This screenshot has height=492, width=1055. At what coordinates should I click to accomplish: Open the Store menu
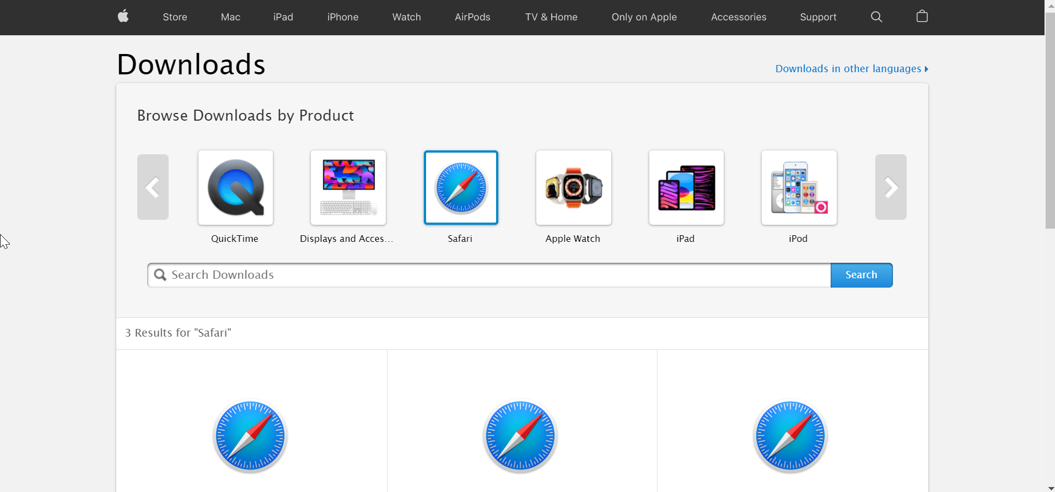pyautogui.click(x=175, y=17)
